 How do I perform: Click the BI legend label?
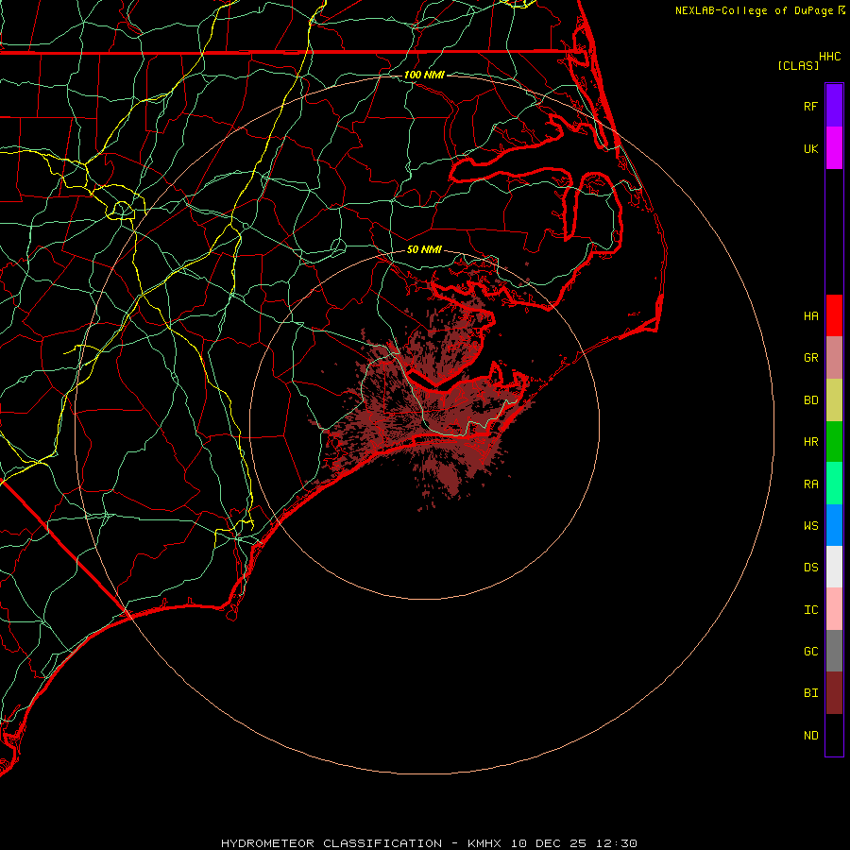click(x=810, y=693)
